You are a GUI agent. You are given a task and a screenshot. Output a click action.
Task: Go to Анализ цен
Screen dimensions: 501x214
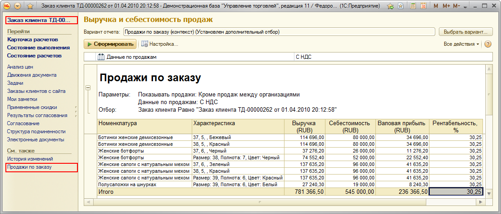pyautogui.click(x=20, y=67)
